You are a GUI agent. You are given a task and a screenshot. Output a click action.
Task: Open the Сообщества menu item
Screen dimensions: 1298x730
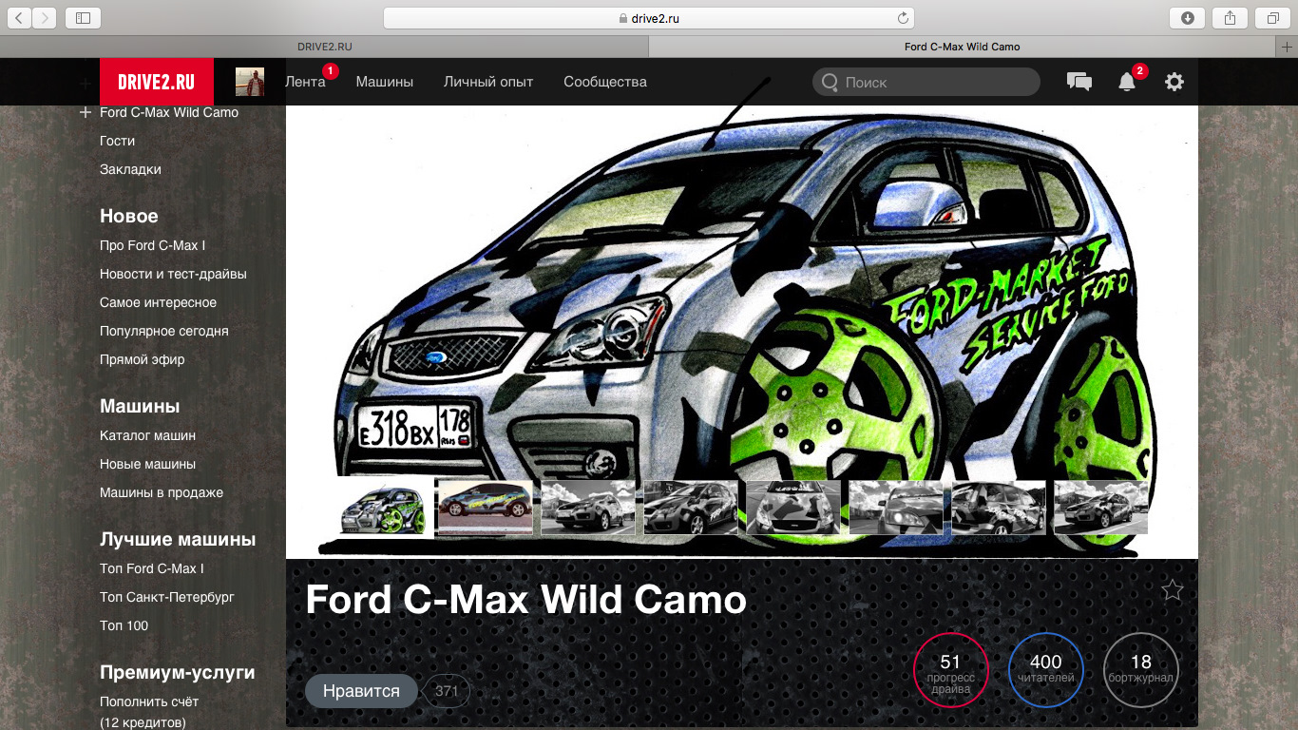click(605, 82)
